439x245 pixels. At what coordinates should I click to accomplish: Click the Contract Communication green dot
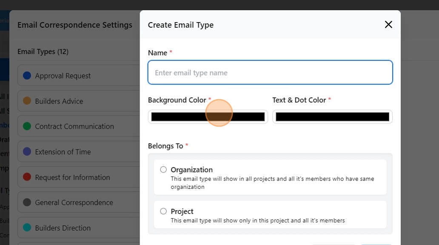(27, 126)
